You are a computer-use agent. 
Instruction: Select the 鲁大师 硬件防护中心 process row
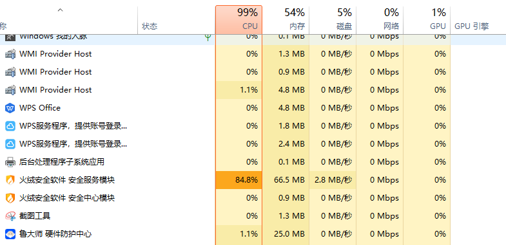click(x=253, y=233)
